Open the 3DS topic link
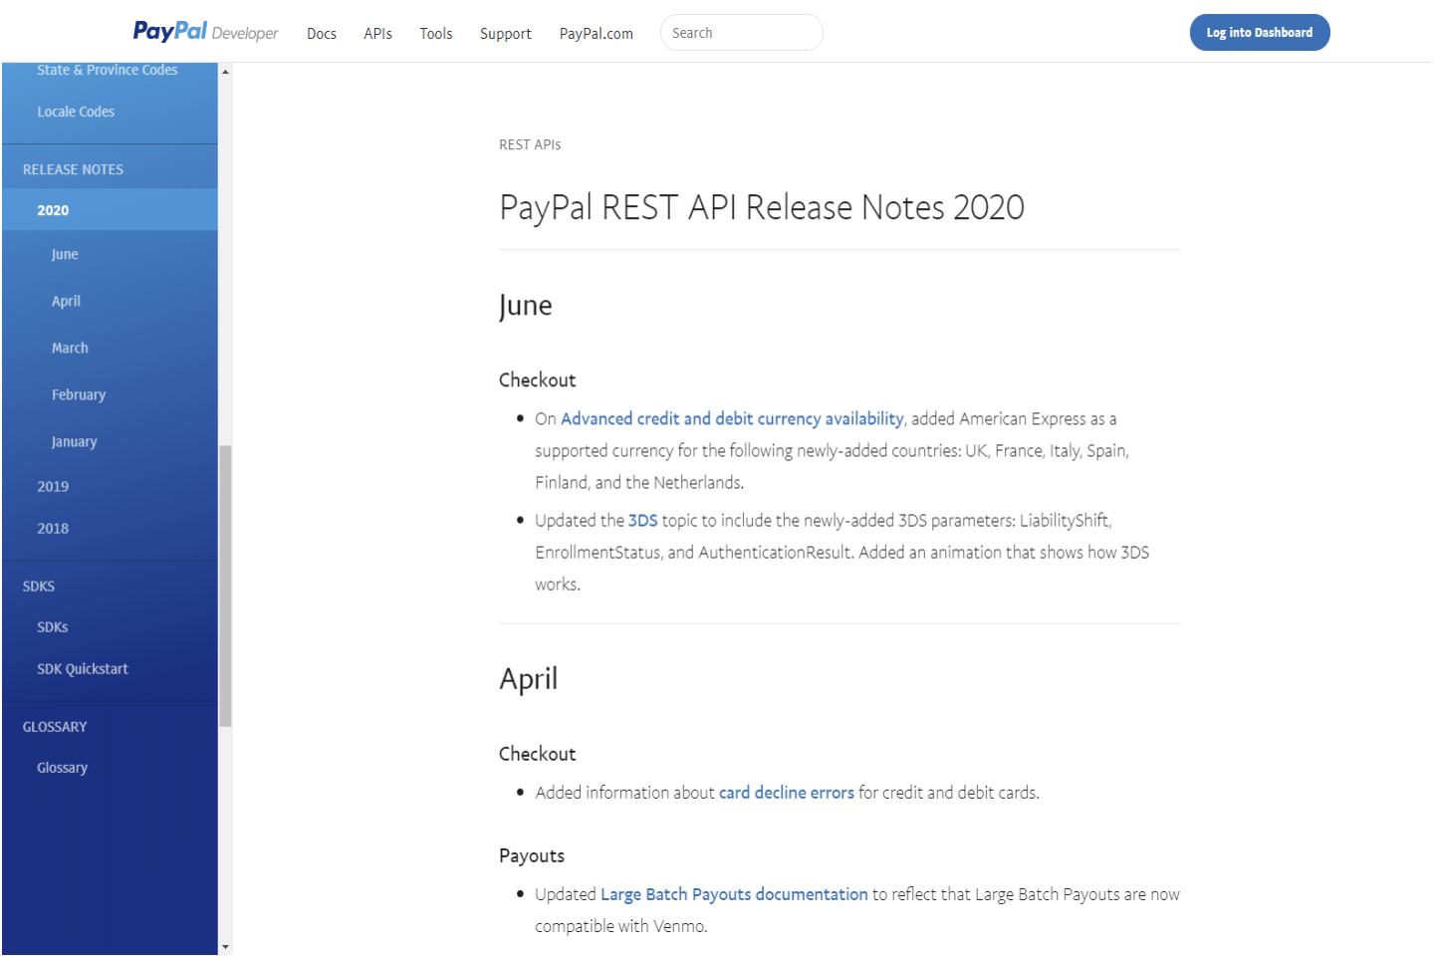1438x956 pixels. (x=642, y=521)
